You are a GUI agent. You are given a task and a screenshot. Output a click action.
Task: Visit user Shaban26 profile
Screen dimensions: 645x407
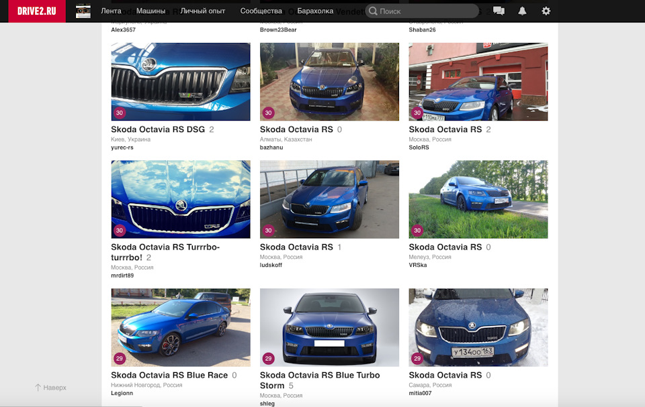coord(422,30)
